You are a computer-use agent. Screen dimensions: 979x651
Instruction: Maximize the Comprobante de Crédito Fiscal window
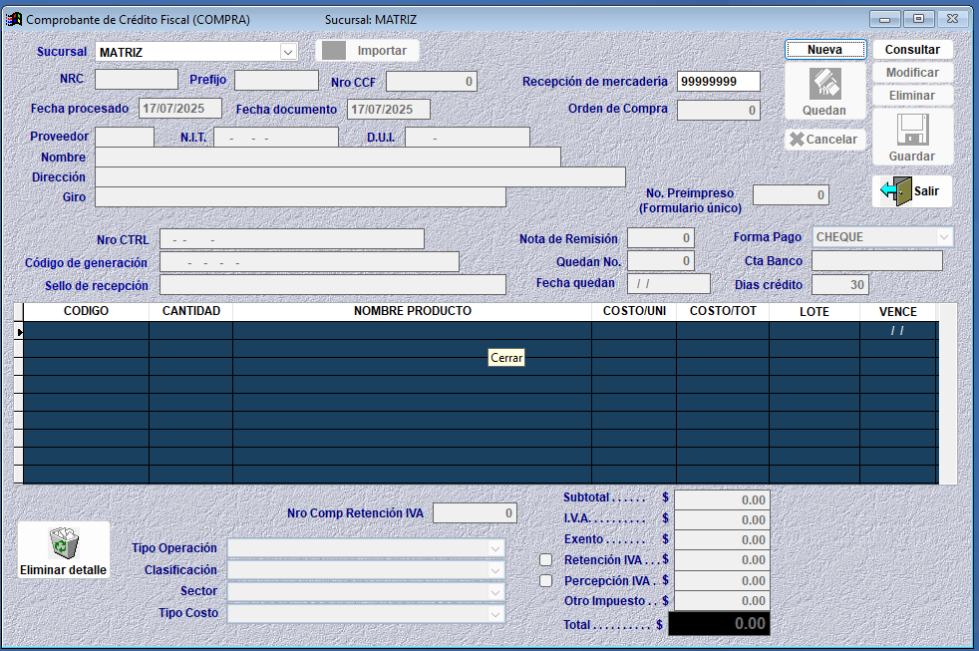(x=918, y=18)
